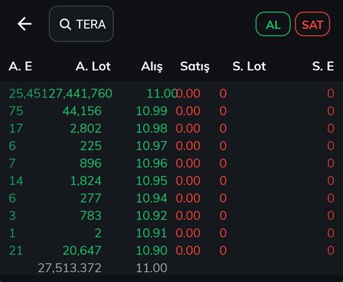
Task: Tap the red SAT sell button
Action: coord(313,24)
